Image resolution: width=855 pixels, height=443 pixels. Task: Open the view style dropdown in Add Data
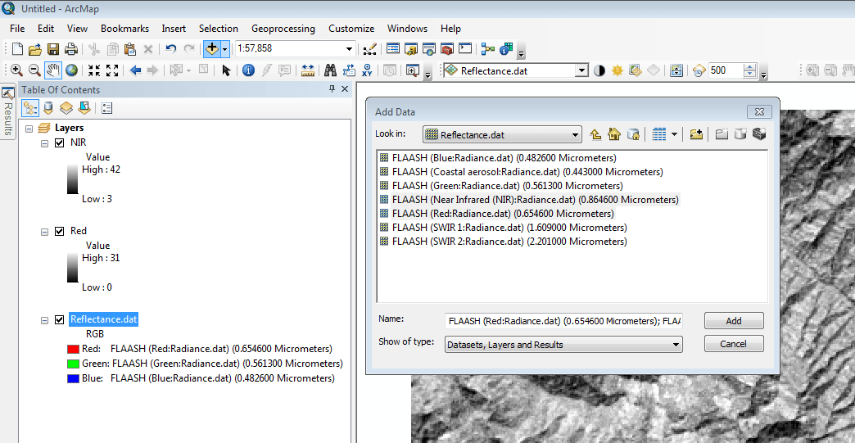675,134
